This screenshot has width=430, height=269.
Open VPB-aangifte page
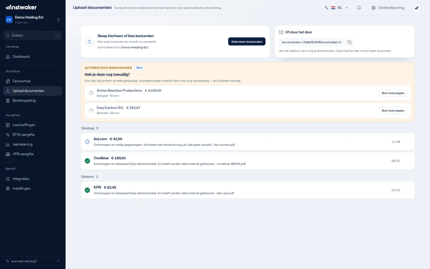(x=33, y=154)
